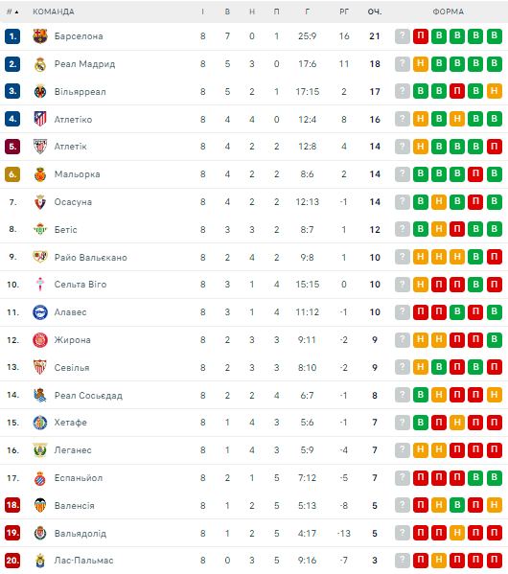Click the КОМАНДА column header

tap(54, 11)
